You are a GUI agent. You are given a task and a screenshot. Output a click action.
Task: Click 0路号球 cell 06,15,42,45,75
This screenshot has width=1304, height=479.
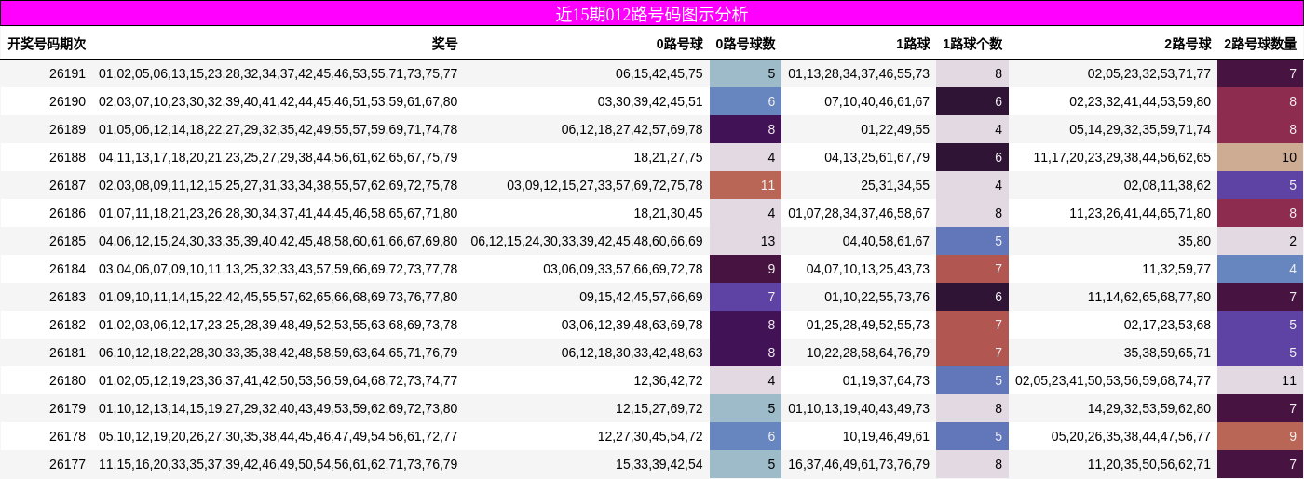click(659, 73)
